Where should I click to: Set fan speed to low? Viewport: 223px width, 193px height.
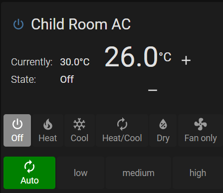[x=80, y=173]
